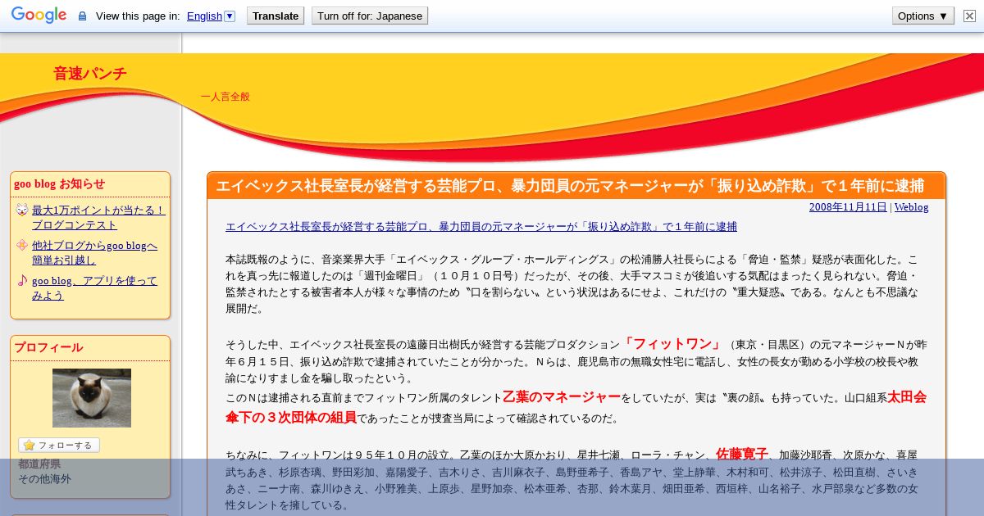Open the Options dropdown menu
Image resolution: width=984 pixels, height=516 pixels.
click(x=923, y=16)
